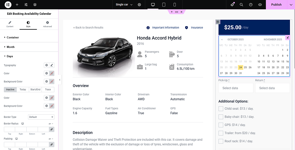Open global color for Days Color
Screen dimensions: 295x150
coord(47,73)
